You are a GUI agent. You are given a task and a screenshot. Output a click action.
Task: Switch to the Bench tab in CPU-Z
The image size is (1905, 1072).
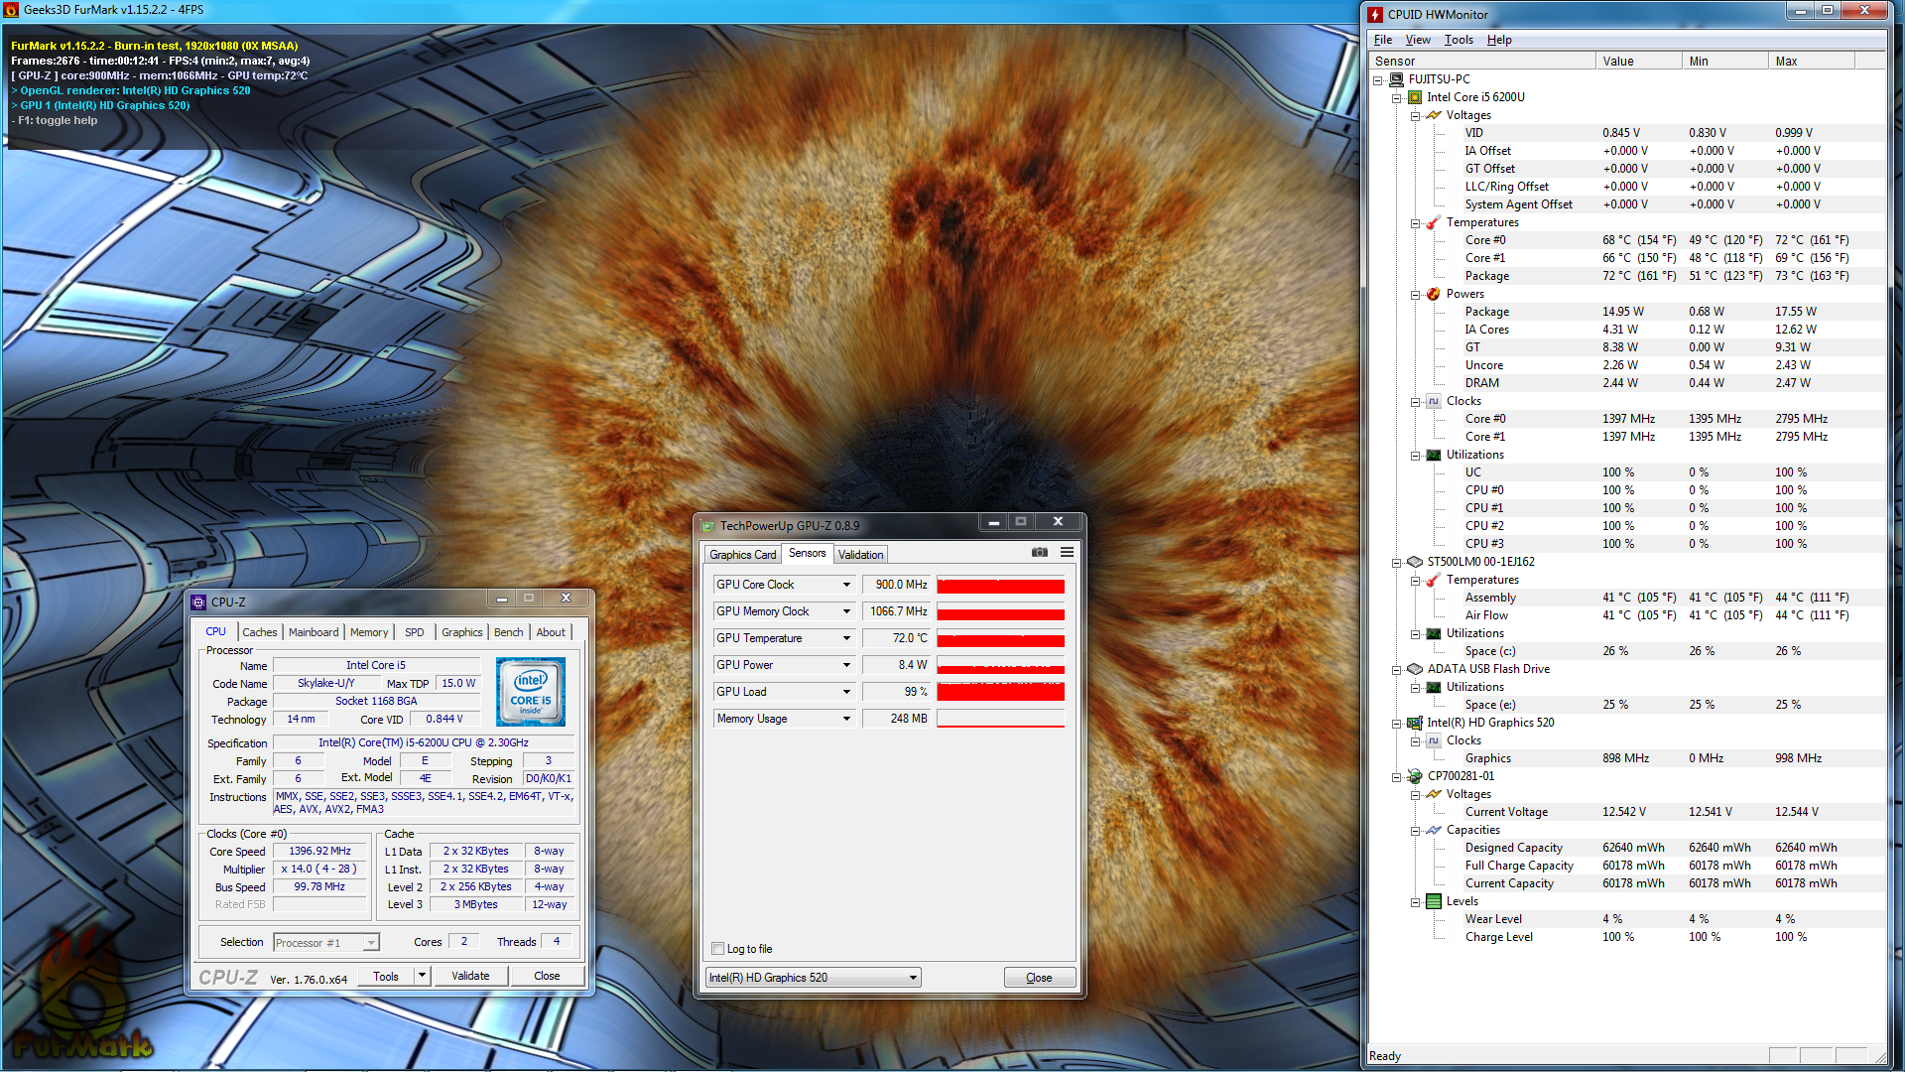point(508,632)
